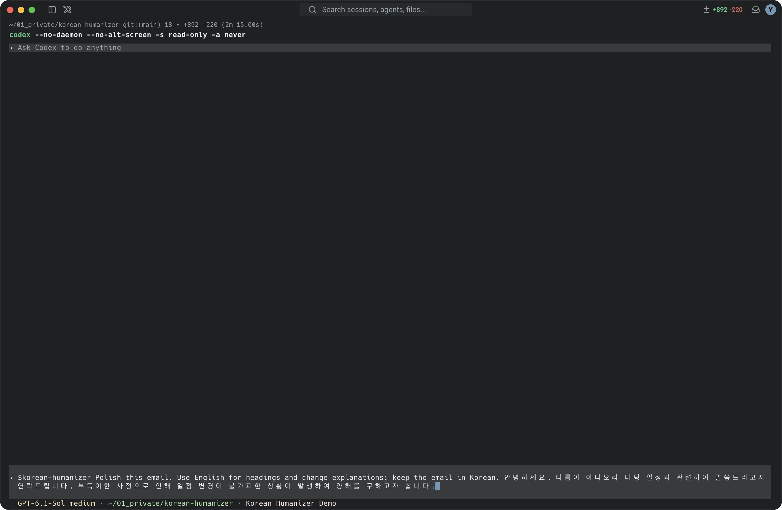
Task: Click the ~/01_private/korean-humanizer status path
Action: point(170,503)
